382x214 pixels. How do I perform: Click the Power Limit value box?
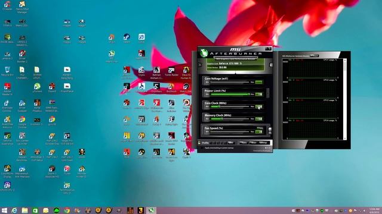259,94
